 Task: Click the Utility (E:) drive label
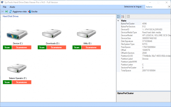[87, 43]
